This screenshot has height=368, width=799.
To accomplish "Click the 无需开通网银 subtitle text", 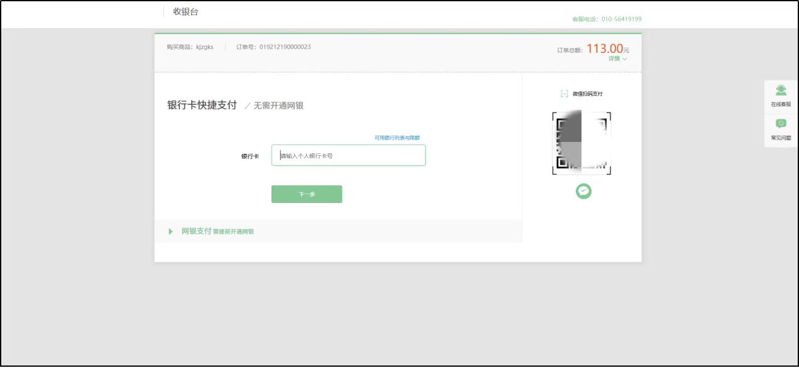I will tap(278, 106).
